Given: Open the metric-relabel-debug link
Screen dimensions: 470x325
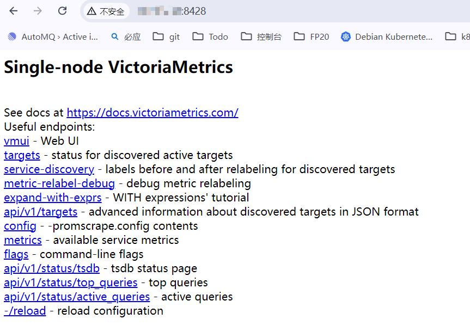Looking at the screenshot, I should pyautogui.click(x=59, y=183).
